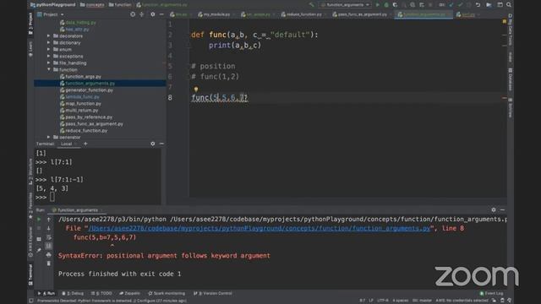Click the concepts breadcrumb in navigation bar
The image size is (541, 304).
point(92,5)
